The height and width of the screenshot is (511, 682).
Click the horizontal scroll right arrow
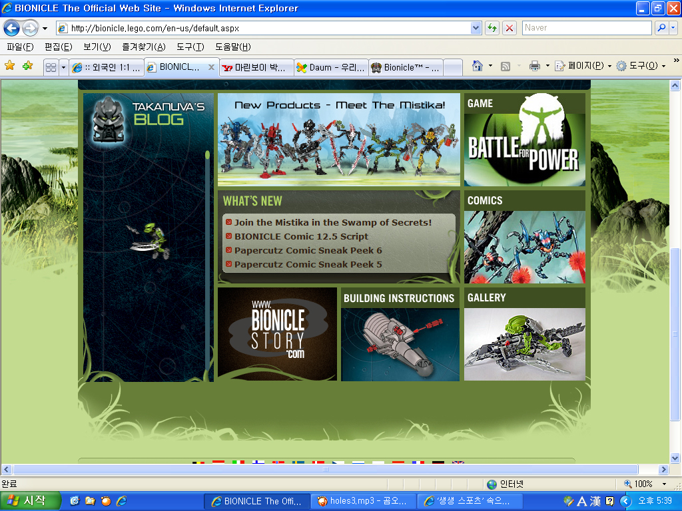pyautogui.click(x=663, y=469)
